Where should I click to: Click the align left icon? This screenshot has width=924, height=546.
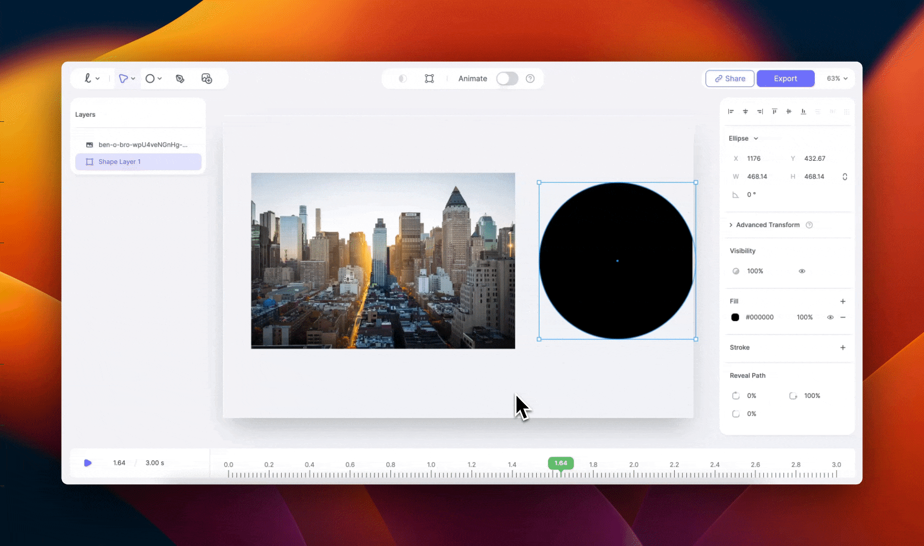(x=731, y=111)
